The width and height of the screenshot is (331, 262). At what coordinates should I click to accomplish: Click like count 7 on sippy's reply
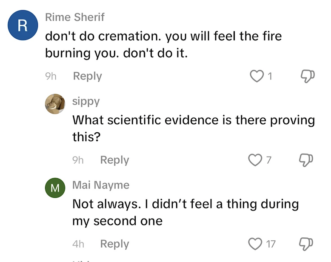(x=268, y=160)
